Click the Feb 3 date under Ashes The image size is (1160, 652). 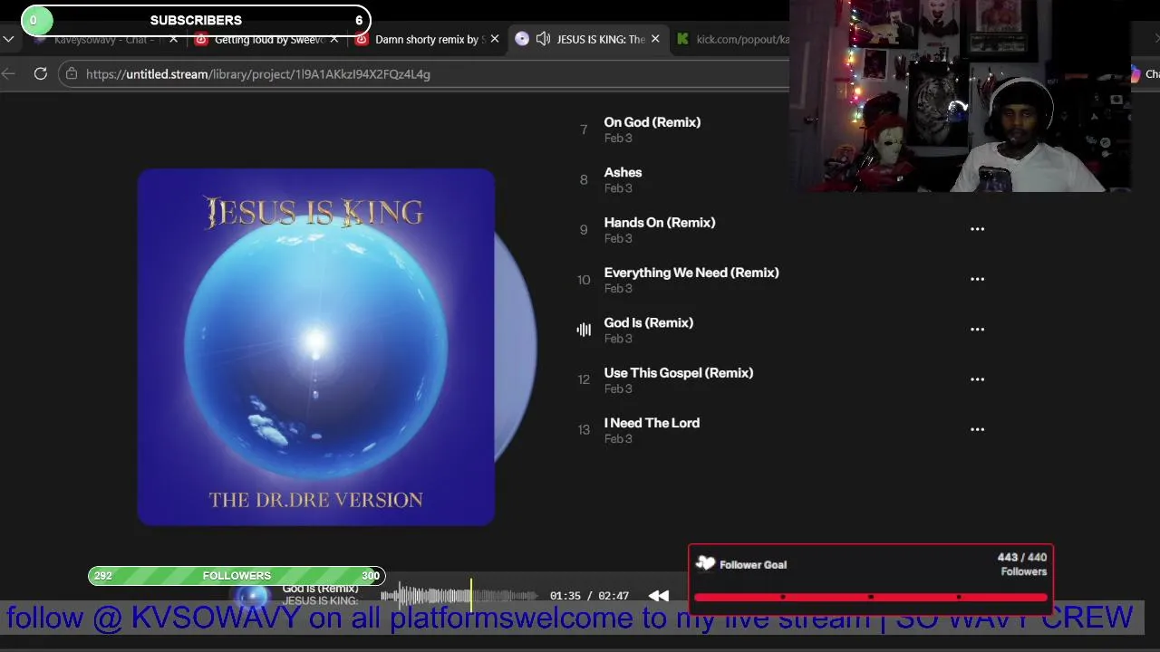618,188
